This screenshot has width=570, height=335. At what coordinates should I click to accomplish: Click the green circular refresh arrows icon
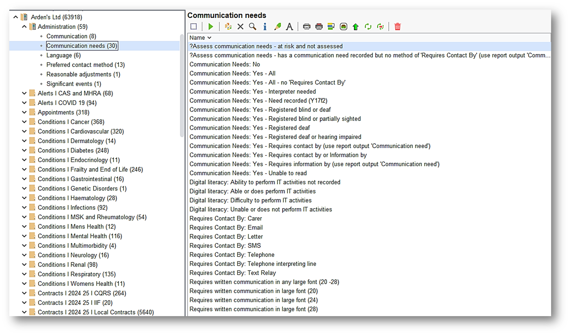point(368,27)
